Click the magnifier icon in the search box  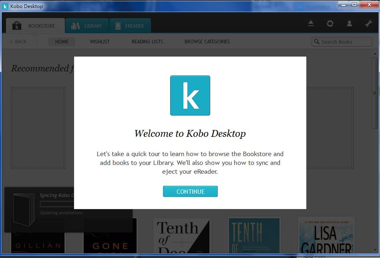[317, 41]
